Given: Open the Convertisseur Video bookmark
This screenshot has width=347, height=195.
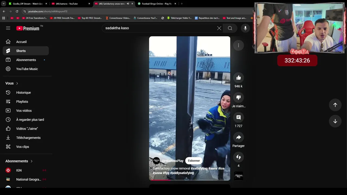Looking at the screenshot, I should [x=118, y=18].
